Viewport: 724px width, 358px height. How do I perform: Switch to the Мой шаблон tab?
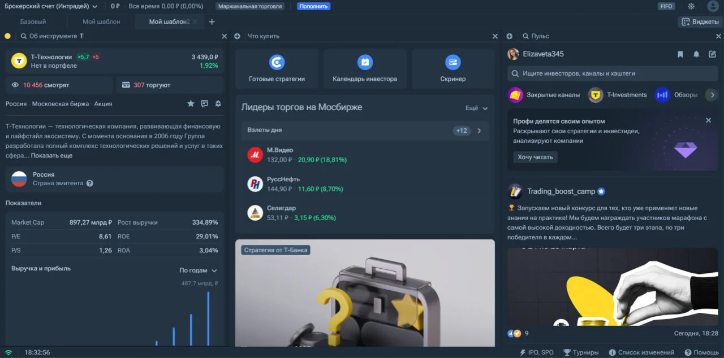pyautogui.click(x=101, y=21)
